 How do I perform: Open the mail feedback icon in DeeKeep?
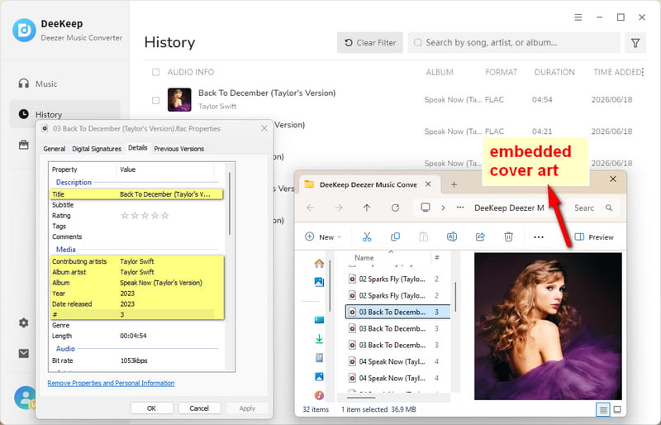[x=24, y=353]
